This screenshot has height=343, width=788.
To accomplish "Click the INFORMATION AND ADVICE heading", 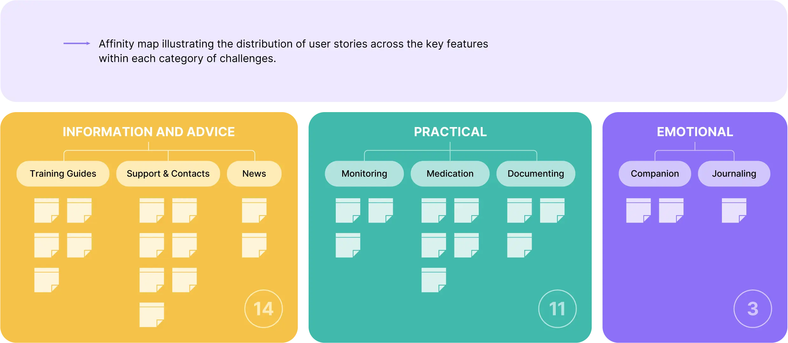I will tap(148, 132).
